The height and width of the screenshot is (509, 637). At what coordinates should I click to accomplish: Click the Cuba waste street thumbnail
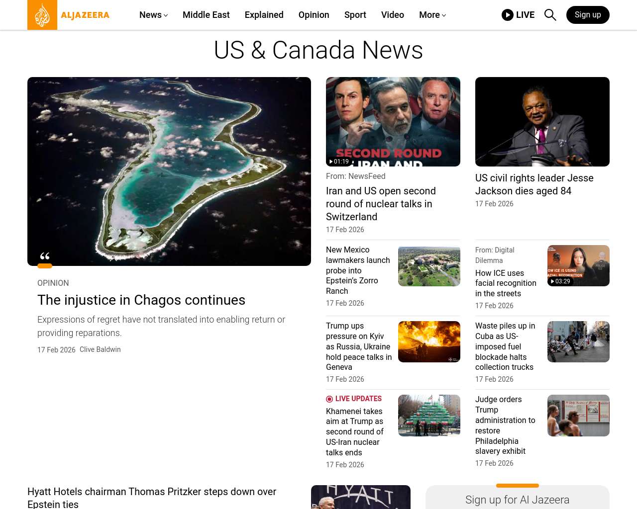pyautogui.click(x=578, y=342)
